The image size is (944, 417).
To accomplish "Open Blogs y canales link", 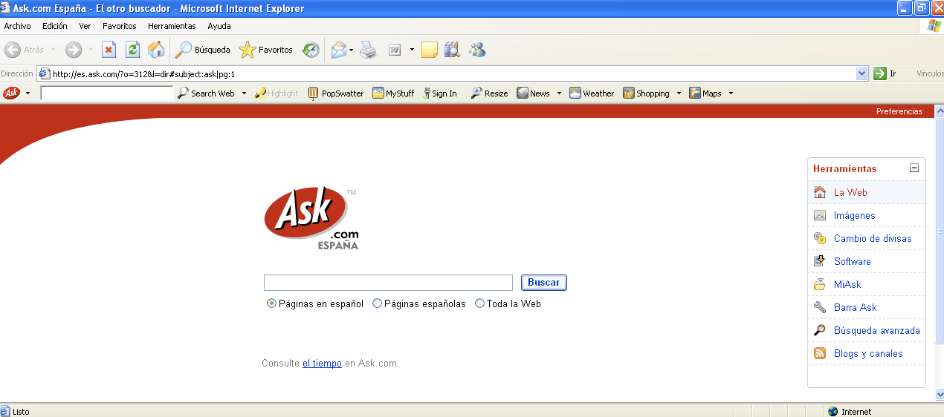I will point(868,353).
